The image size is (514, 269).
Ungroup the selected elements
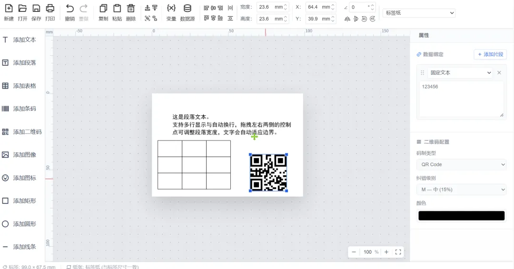point(155,19)
